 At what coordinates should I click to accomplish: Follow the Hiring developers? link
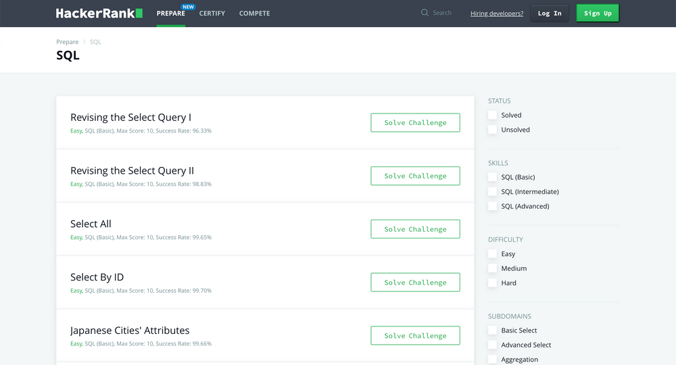497,14
